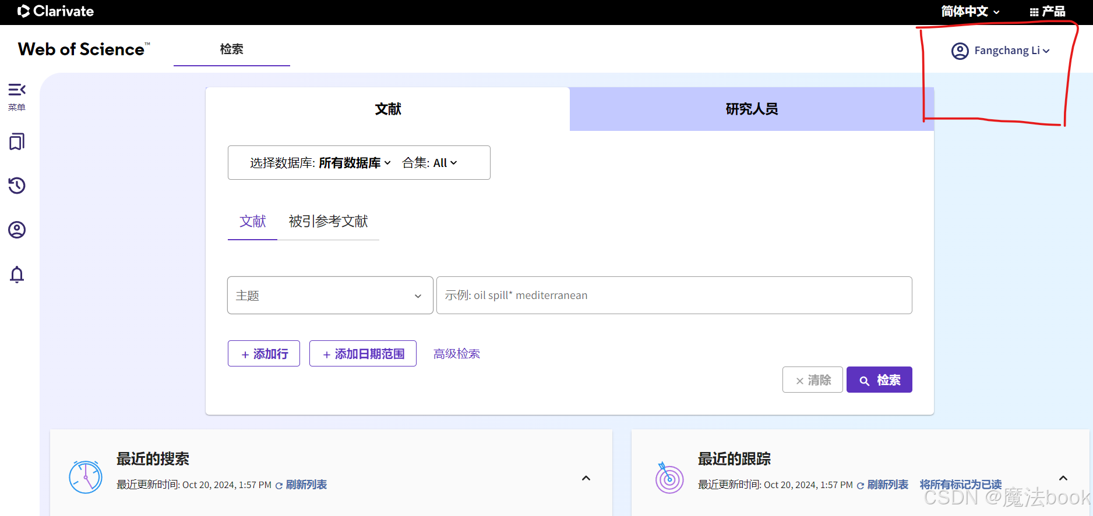This screenshot has height=516, width=1093.
Task: Open the researcher profile icon in sidebar
Action: (x=17, y=230)
